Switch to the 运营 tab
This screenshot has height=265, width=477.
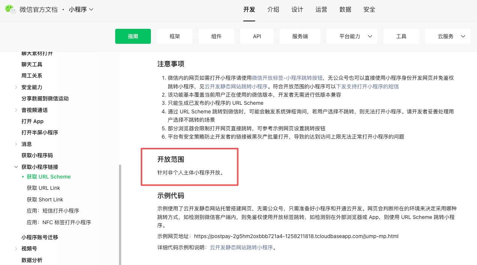321,10
